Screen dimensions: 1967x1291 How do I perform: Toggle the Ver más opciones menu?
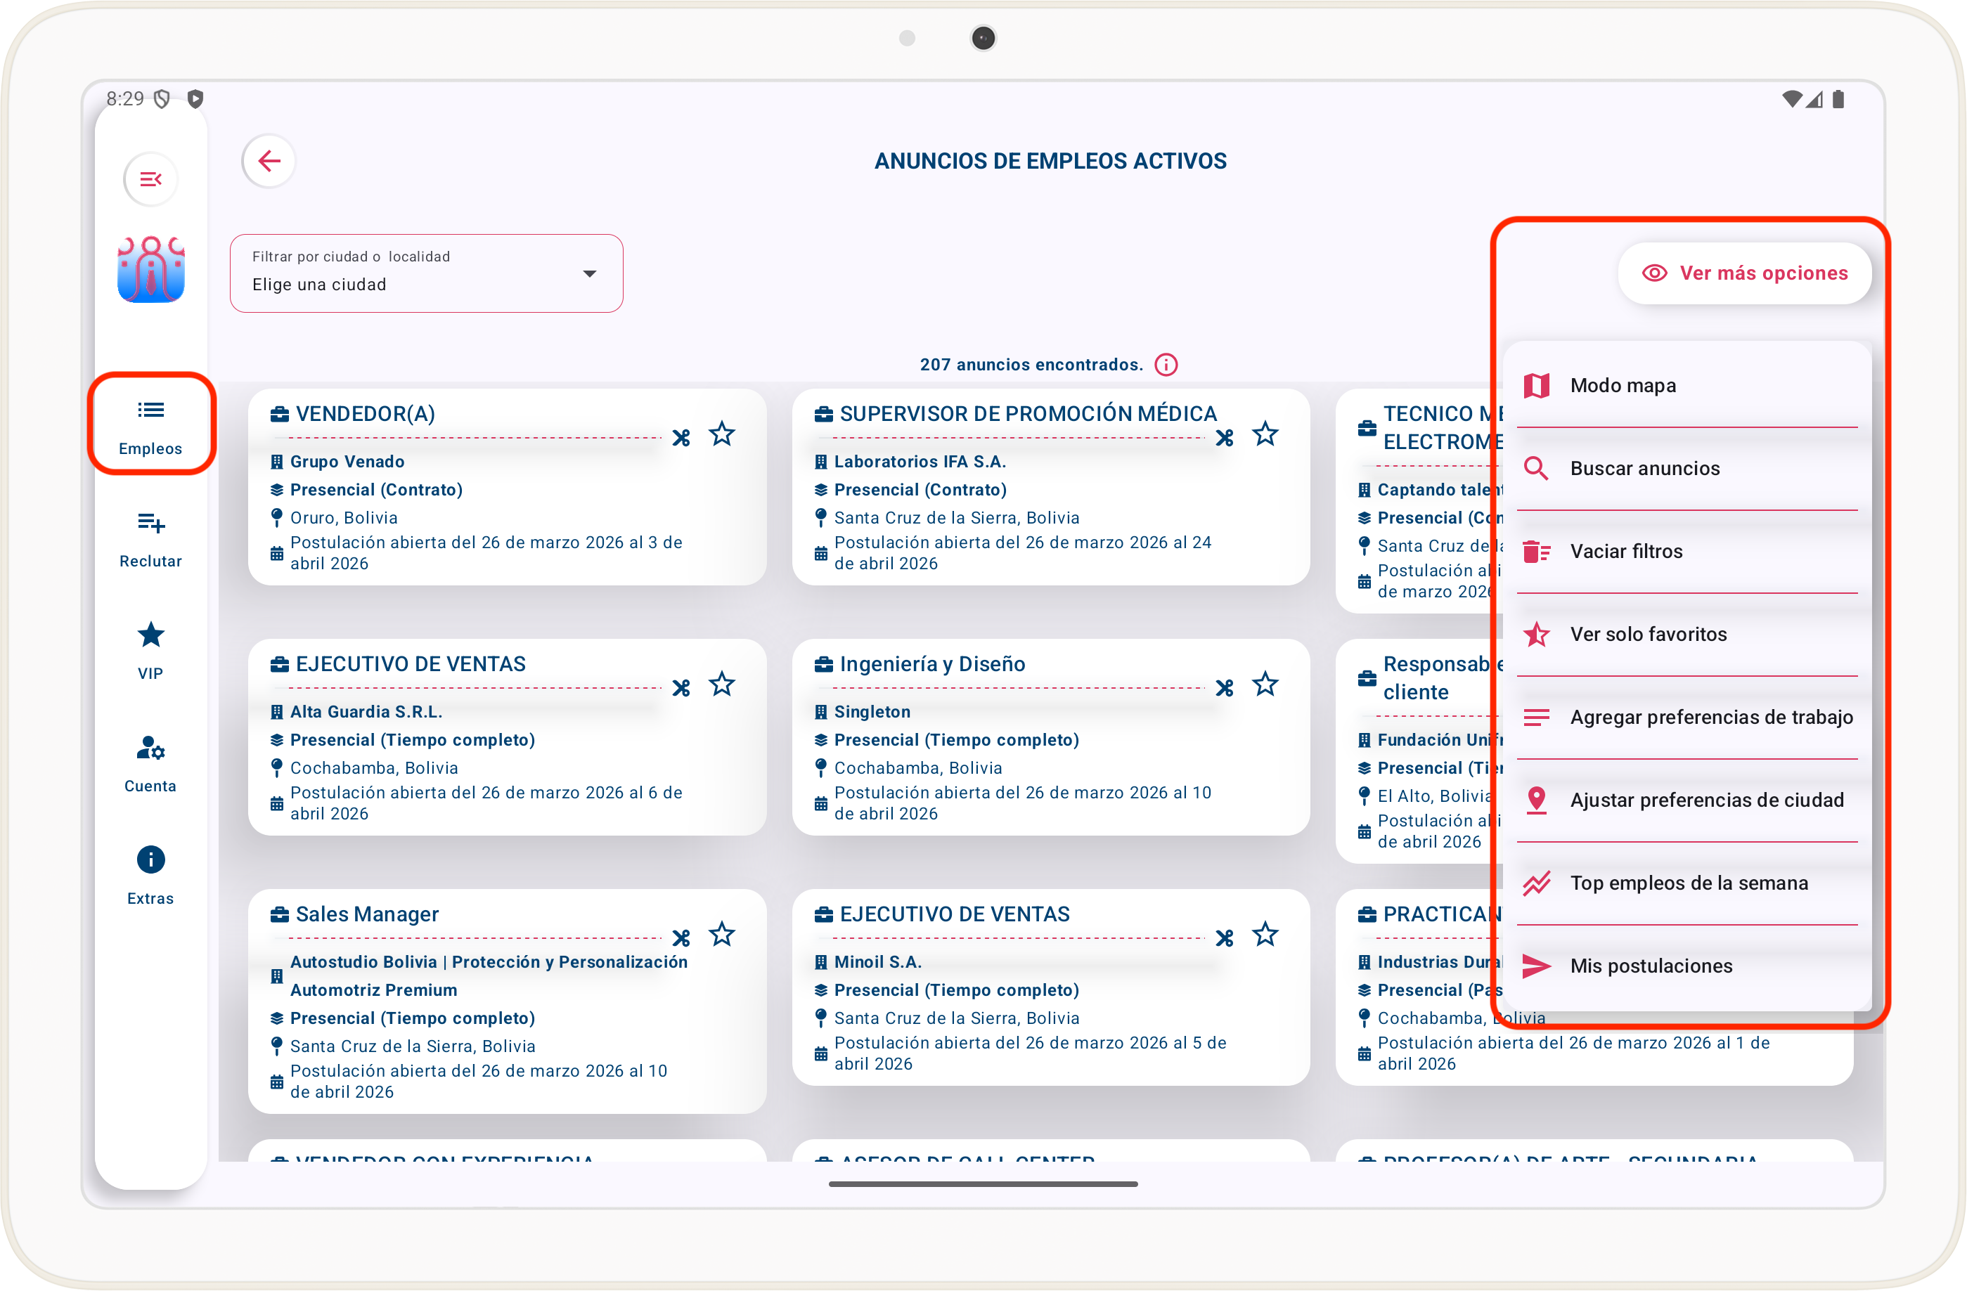1744,273
